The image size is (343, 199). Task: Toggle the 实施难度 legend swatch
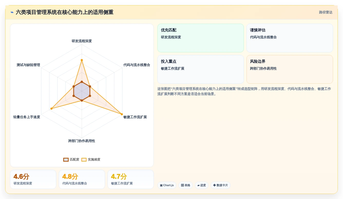click(84, 160)
